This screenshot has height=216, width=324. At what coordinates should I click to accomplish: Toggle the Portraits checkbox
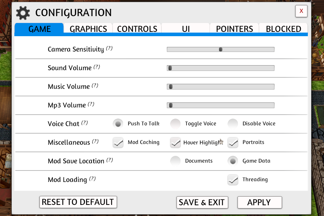233,142
